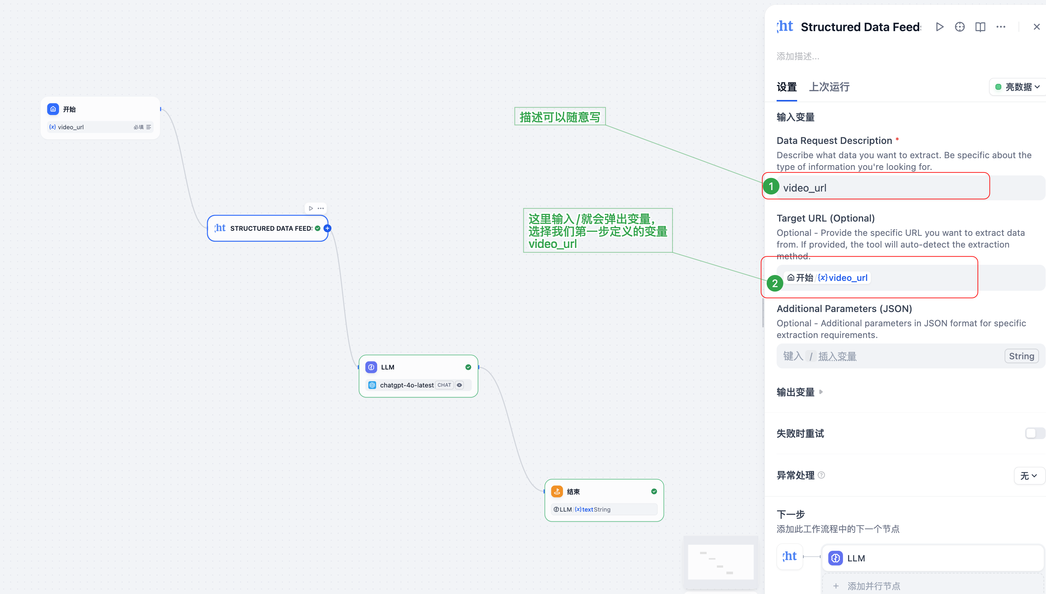Click the ht icon in next step section
This screenshot has height=594, width=1046.
click(789, 557)
